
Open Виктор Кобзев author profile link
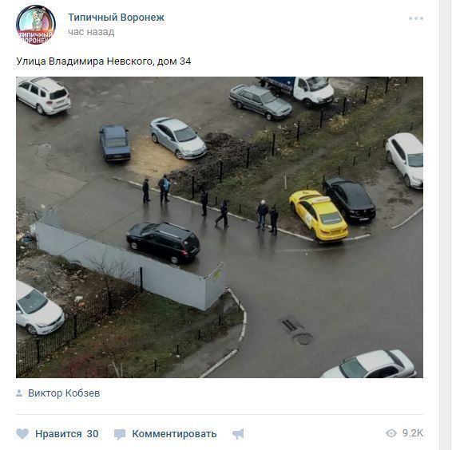[64, 393]
